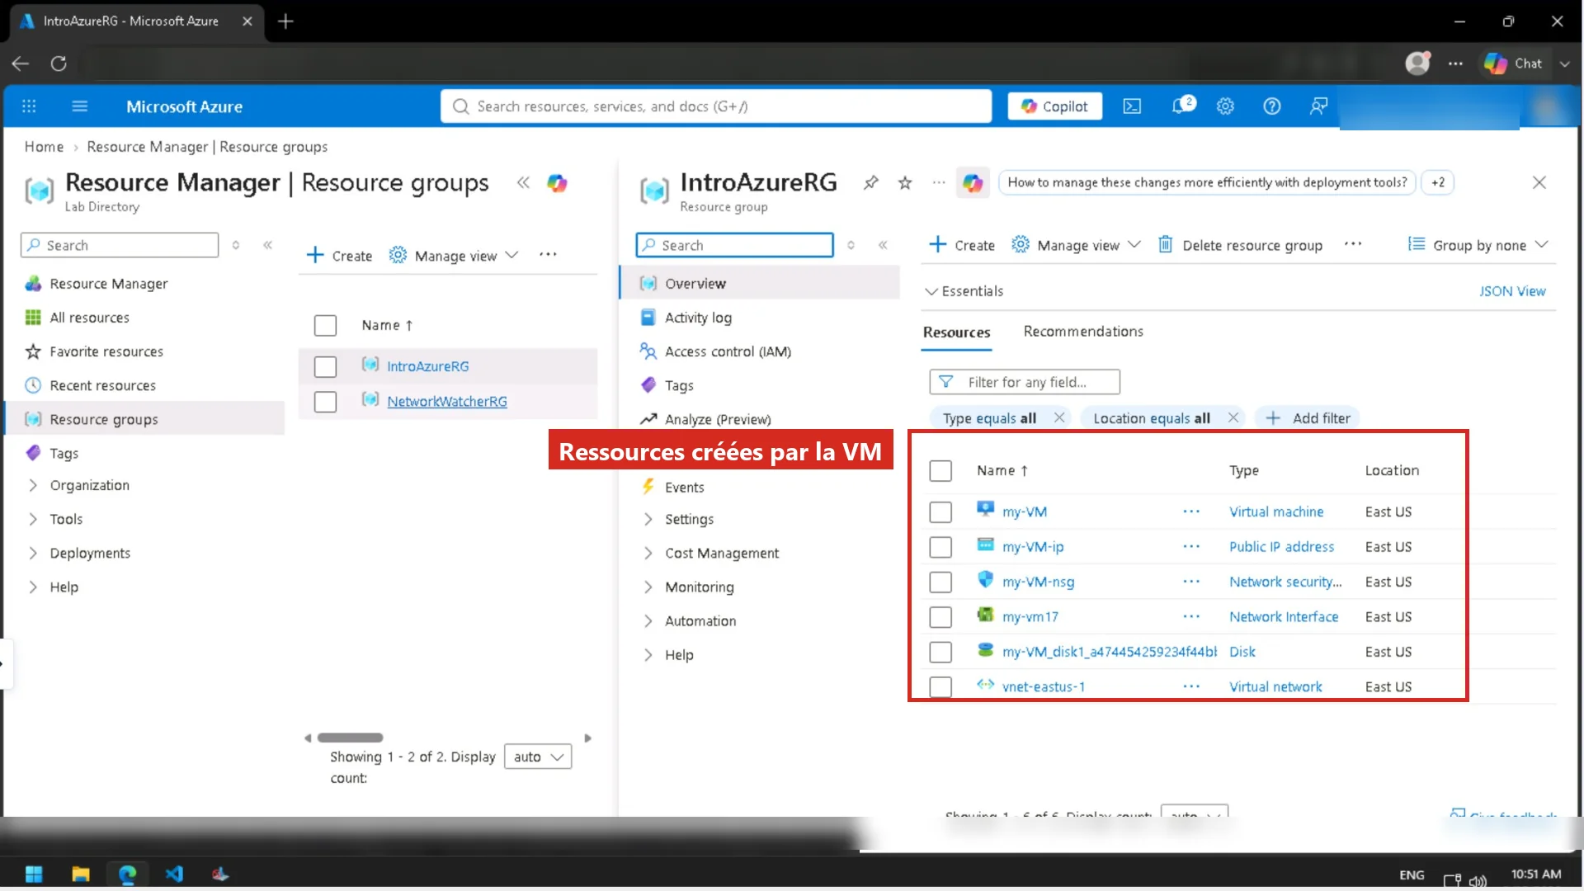Expand Cost Management section
The height and width of the screenshot is (891, 1584).
tap(648, 553)
